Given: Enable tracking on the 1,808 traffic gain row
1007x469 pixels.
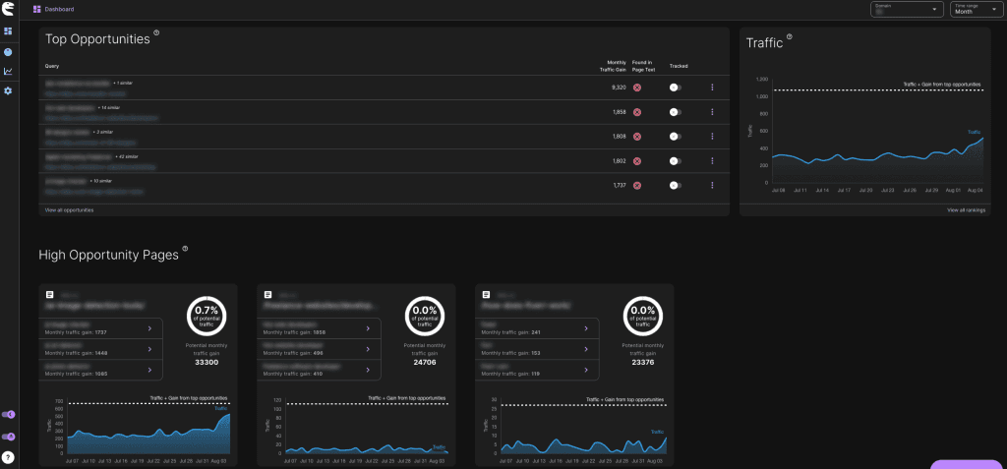Looking at the screenshot, I should 675,136.
